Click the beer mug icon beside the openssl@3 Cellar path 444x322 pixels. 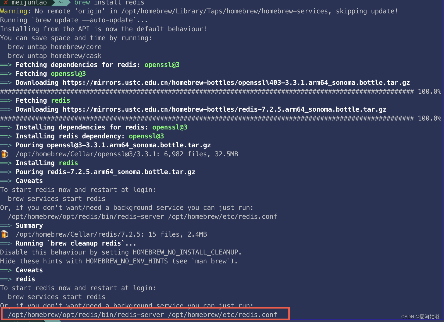coord(5,154)
